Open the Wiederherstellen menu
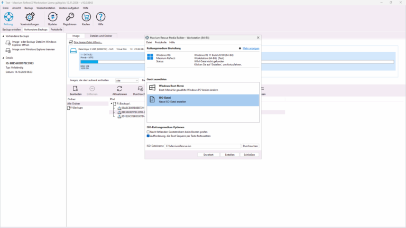This screenshot has width=406, height=228. (x=46, y=8)
